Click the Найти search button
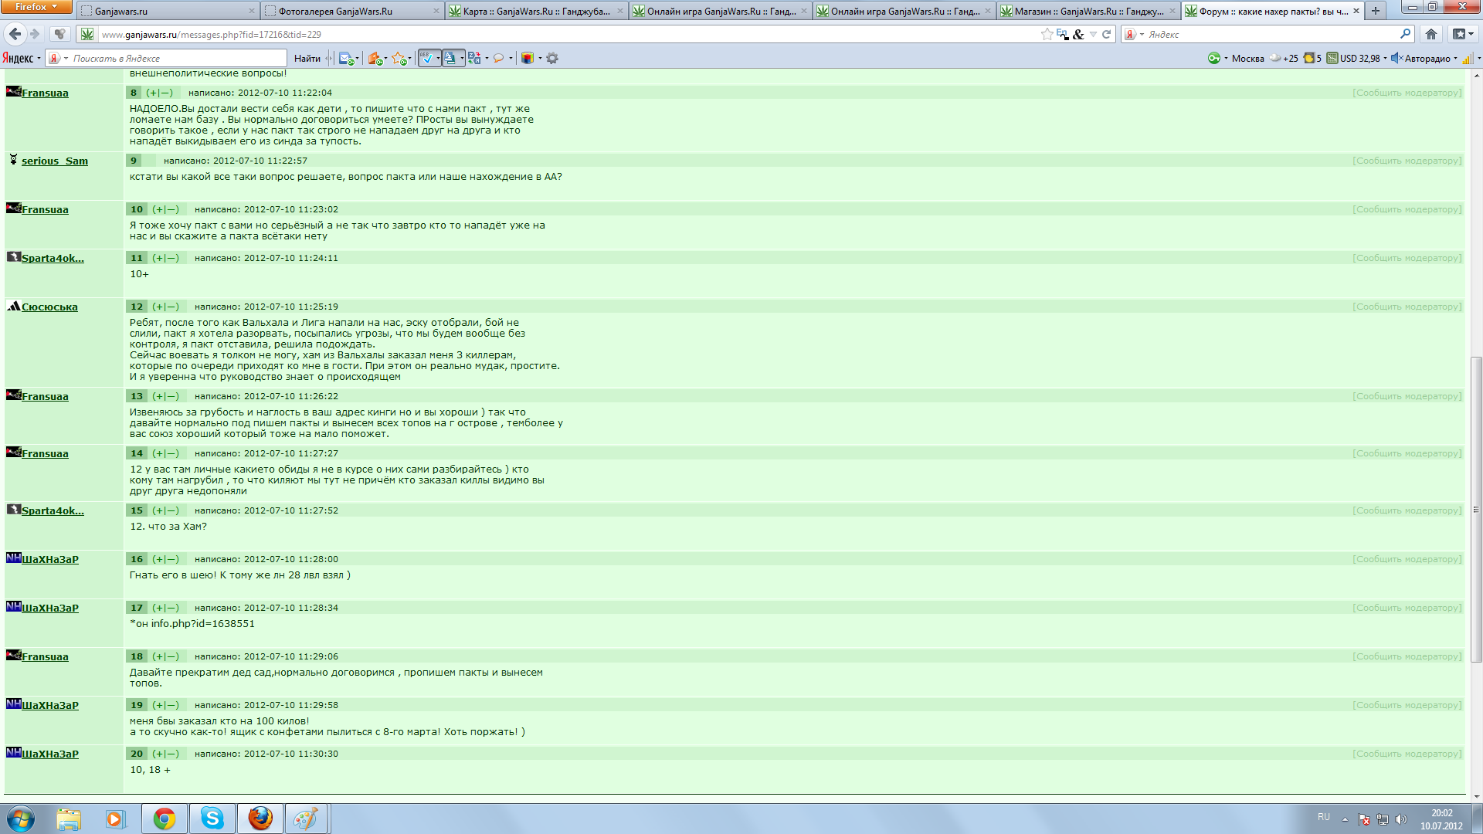Viewport: 1483px width, 834px height. click(x=307, y=58)
